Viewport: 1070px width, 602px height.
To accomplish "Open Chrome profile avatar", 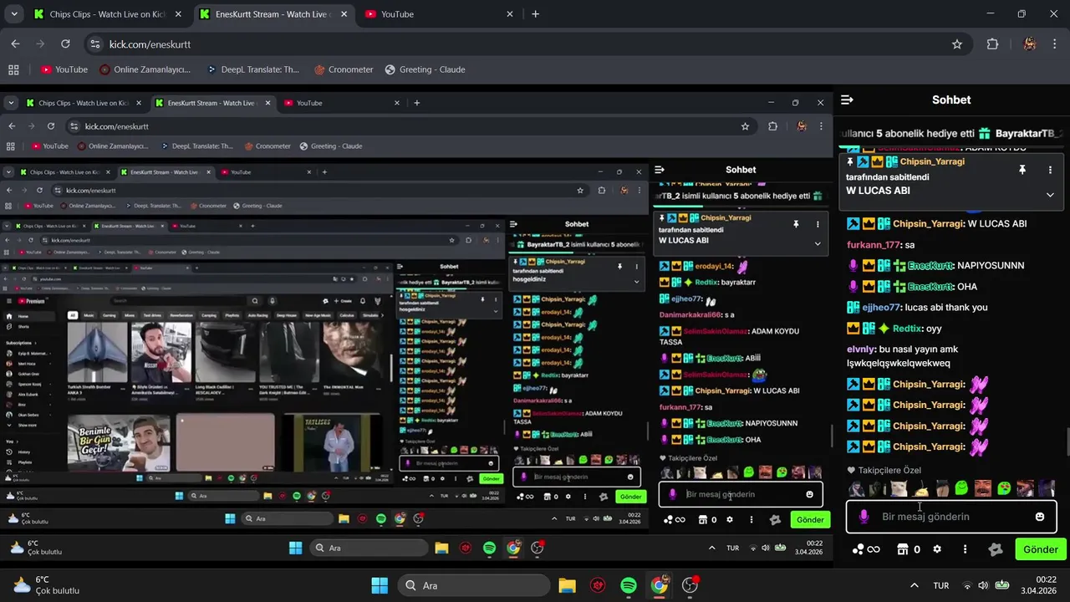I will tap(1030, 44).
